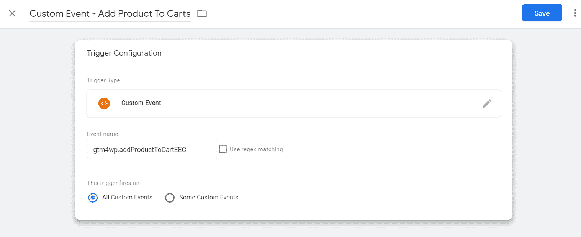The height and width of the screenshot is (237, 581).
Task: Select the Custom Event type row
Action: click(268, 103)
